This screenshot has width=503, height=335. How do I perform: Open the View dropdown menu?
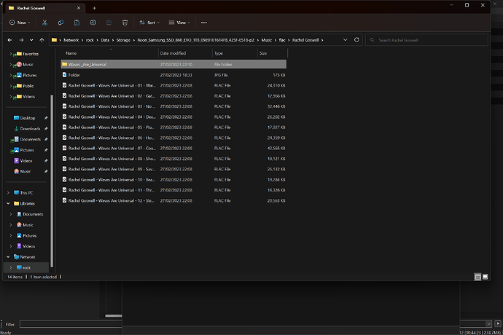point(182,23)
